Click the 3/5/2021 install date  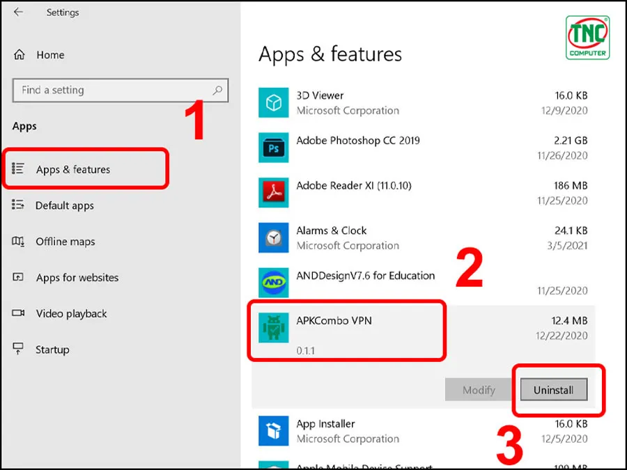(567, 245)
